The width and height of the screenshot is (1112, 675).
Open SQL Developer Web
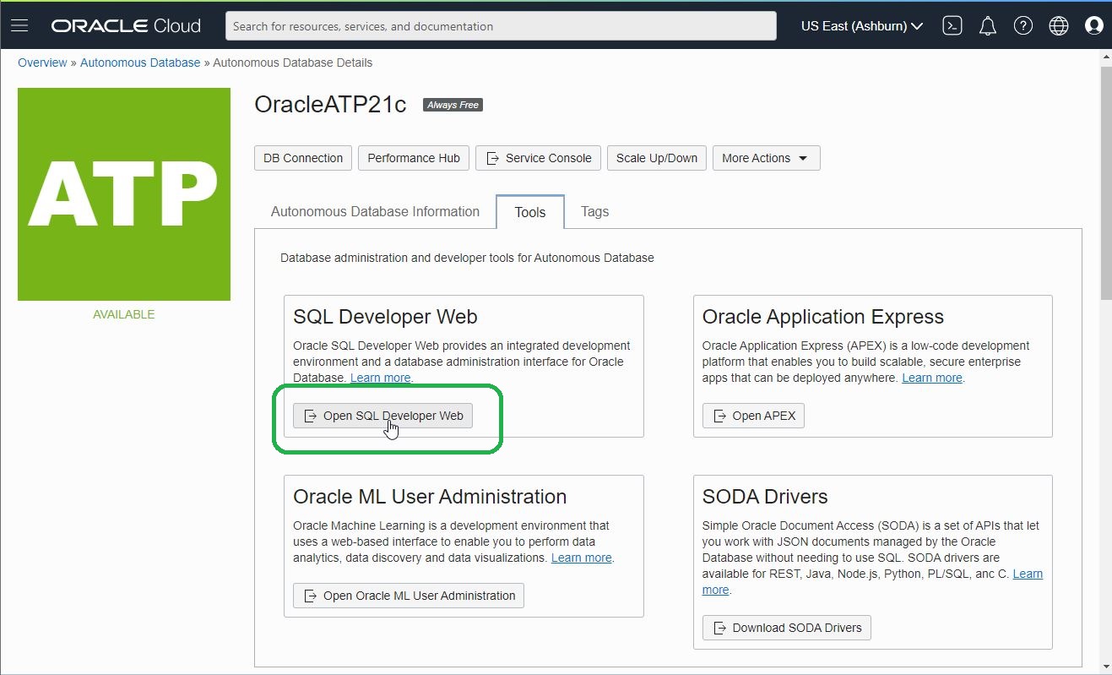(x=382, y=415)
